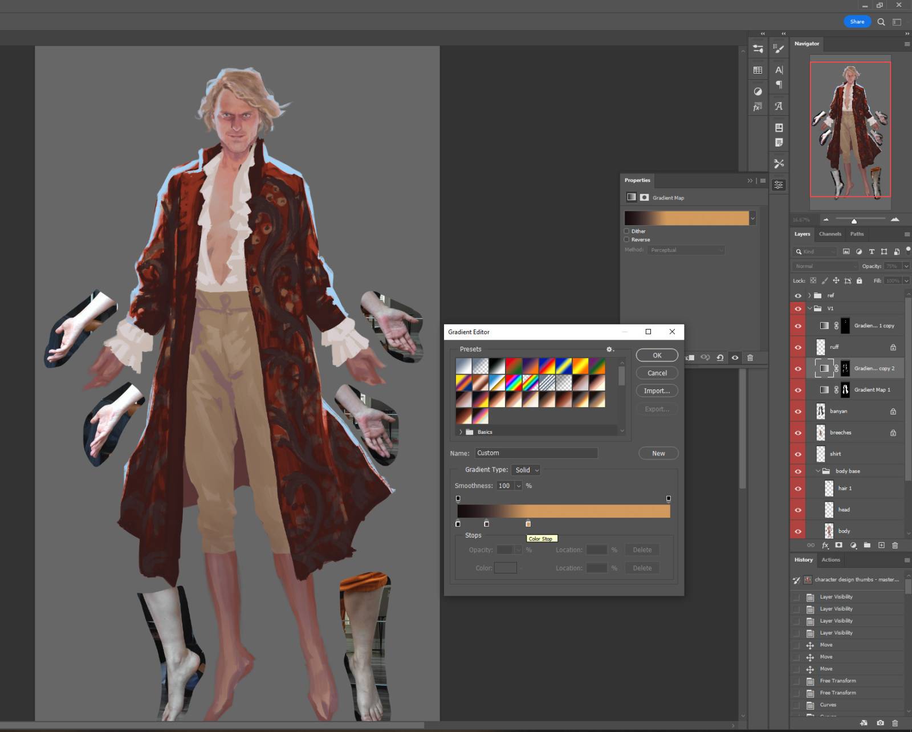Image resolution: width=912 pixels, height=732 pixels.
Task: Select the tan color stop on gradient bar
Action: click(528, 523)
